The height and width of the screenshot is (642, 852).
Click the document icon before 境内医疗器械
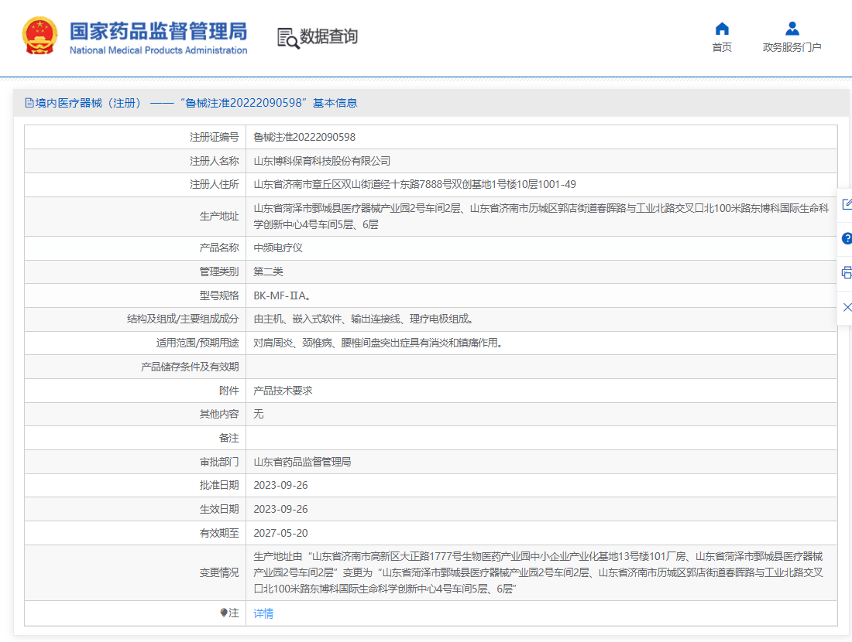[x=29, y=103]
